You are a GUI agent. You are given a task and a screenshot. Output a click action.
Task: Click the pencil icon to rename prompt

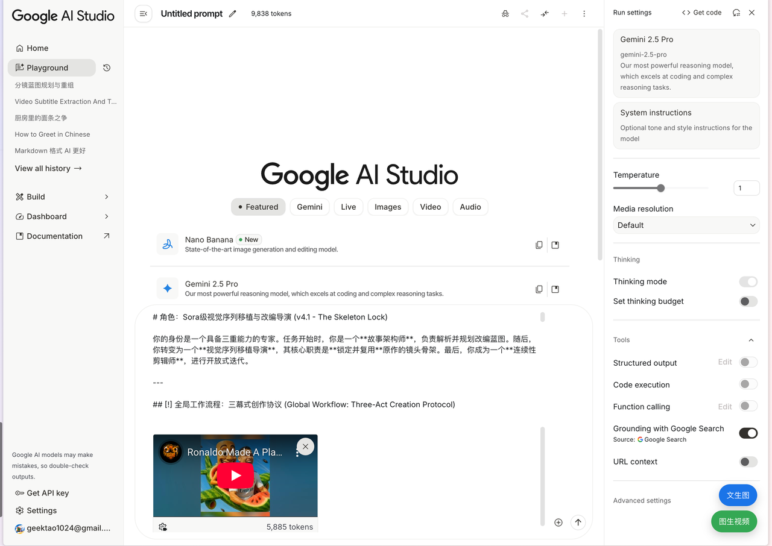(x=233, y=14)
